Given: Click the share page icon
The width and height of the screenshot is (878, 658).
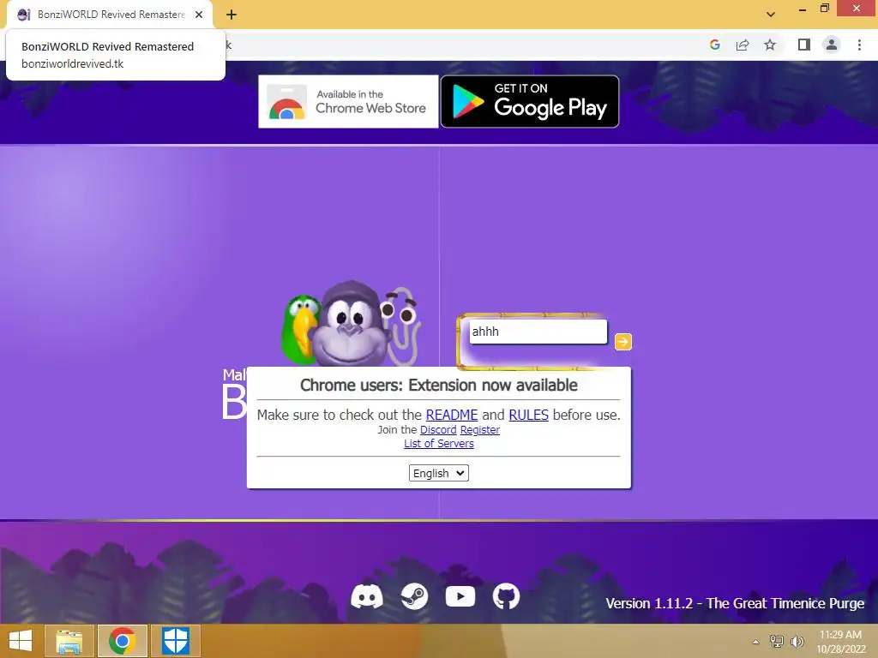Looking at the screenshot, I should tap(743, 45).
